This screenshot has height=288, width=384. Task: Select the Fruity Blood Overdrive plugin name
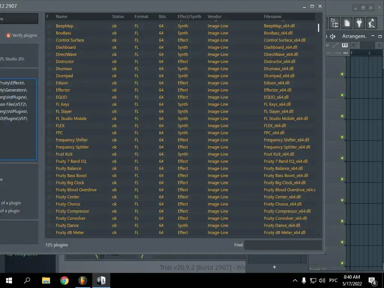[76, 190]
